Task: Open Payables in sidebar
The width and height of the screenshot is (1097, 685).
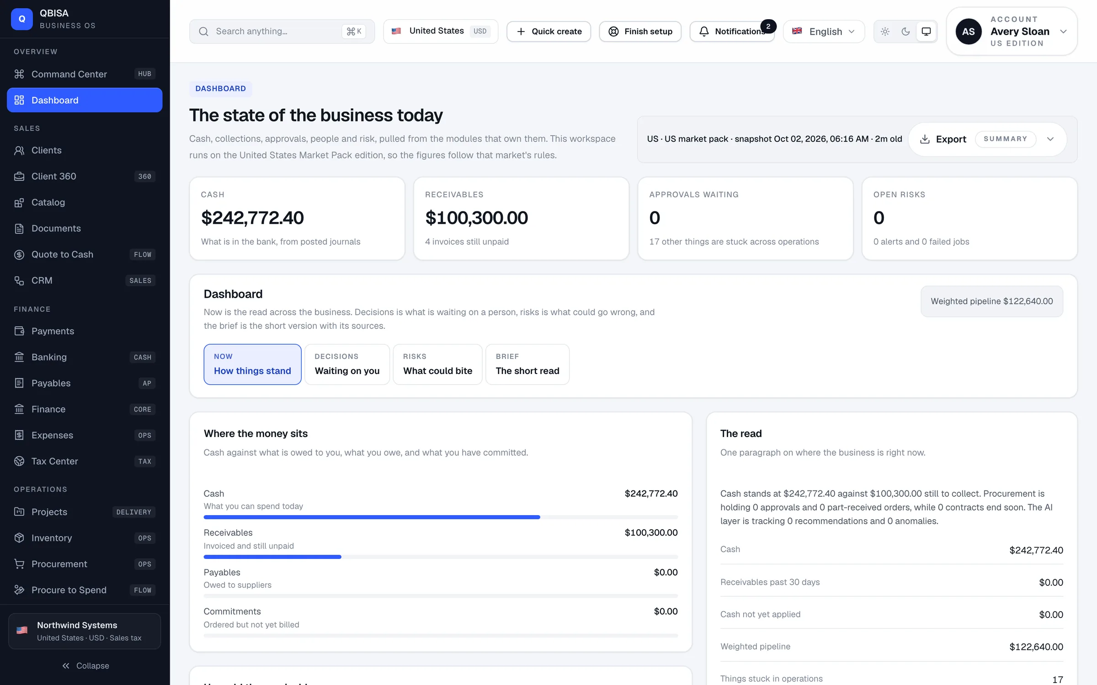Action: [x=85, y=383]
